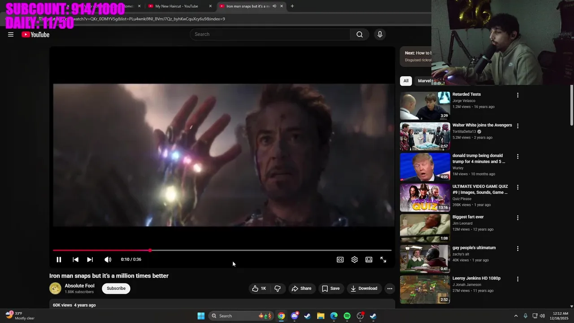Close the My New Haircut tab
The width and height of the screenshot is (574, 323).
click(x=210, y=6)
